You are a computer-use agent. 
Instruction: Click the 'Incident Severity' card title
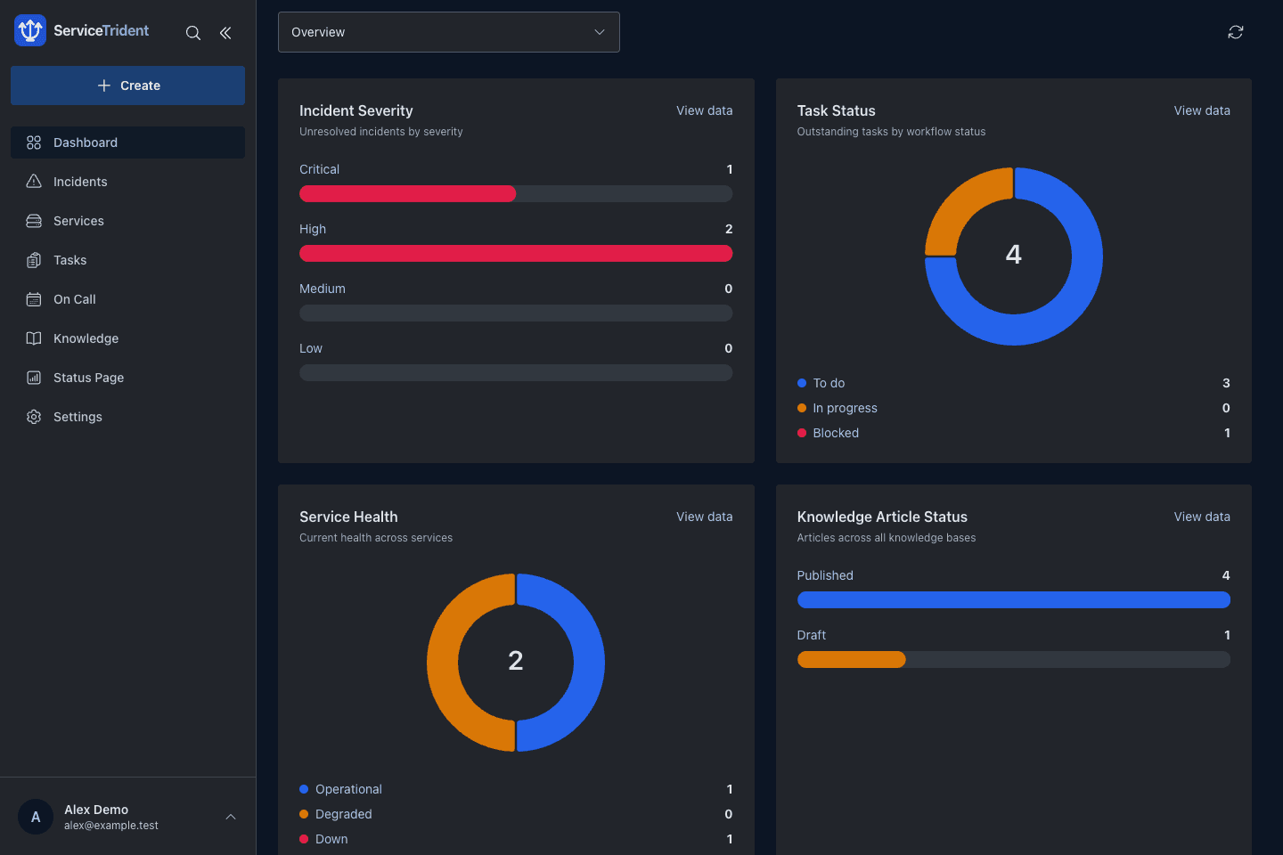tap(356, 110)
